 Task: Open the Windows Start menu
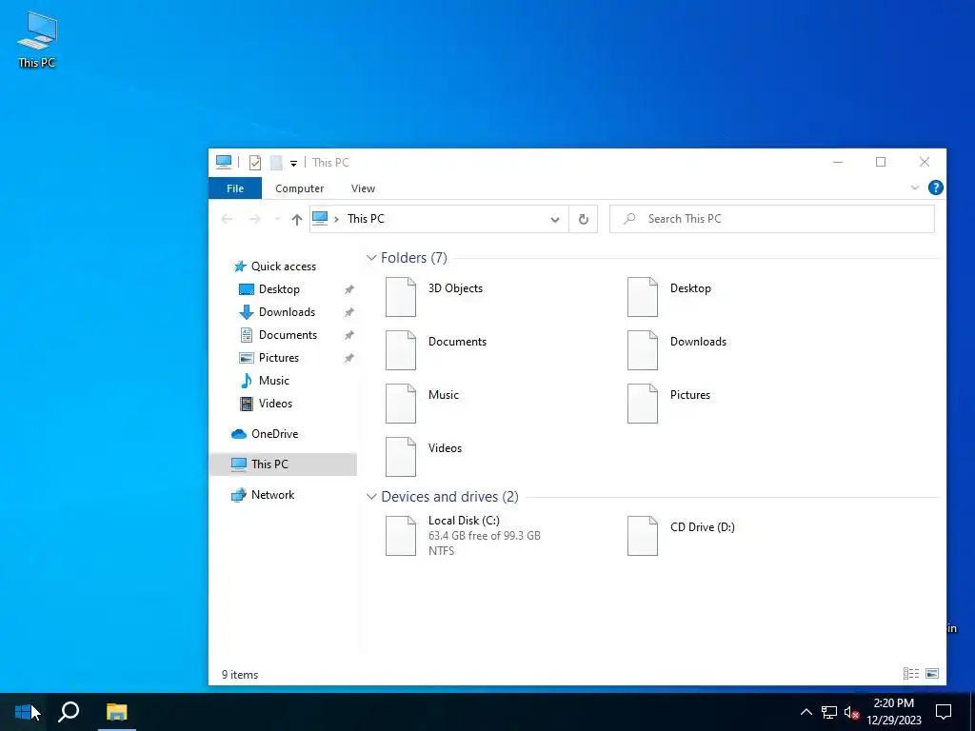click(x=23, y=712)
